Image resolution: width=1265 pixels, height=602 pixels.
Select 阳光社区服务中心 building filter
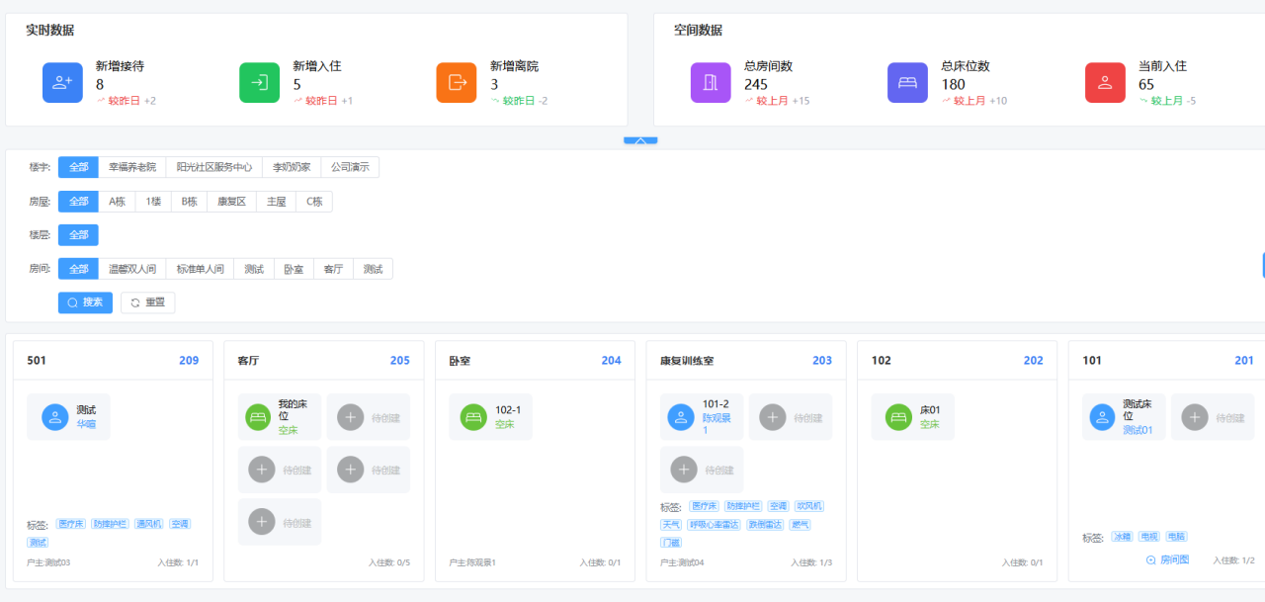point(214,167)
